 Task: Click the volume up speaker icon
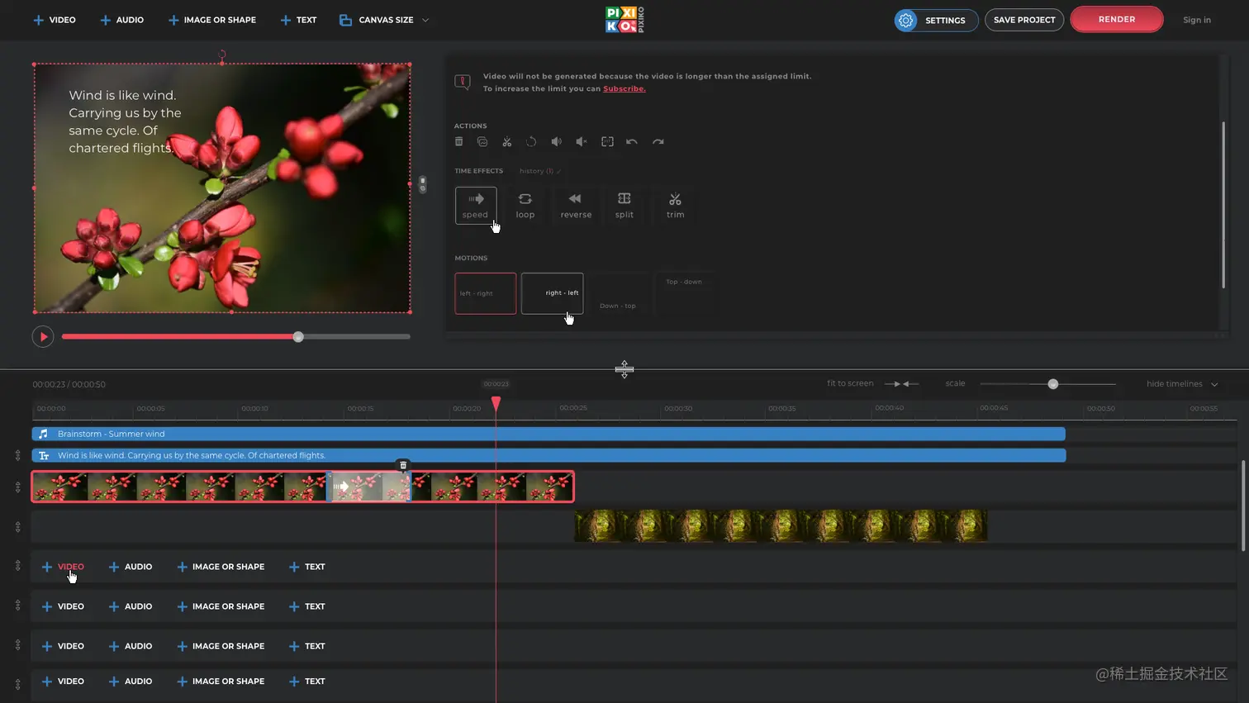557,141
